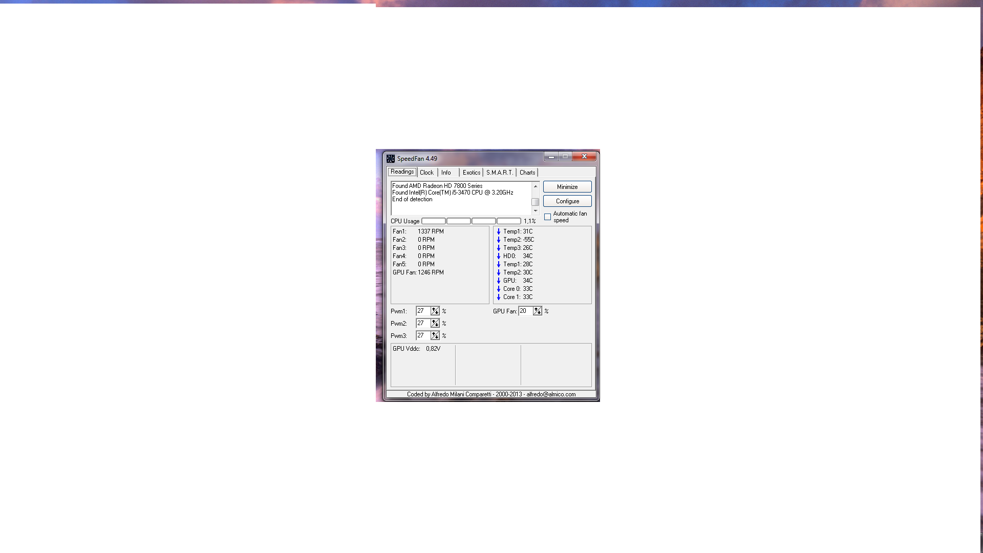Click the Pwm1 spinner arrows
Viewport: 983px width, 553px height.
tap(435, 311)
